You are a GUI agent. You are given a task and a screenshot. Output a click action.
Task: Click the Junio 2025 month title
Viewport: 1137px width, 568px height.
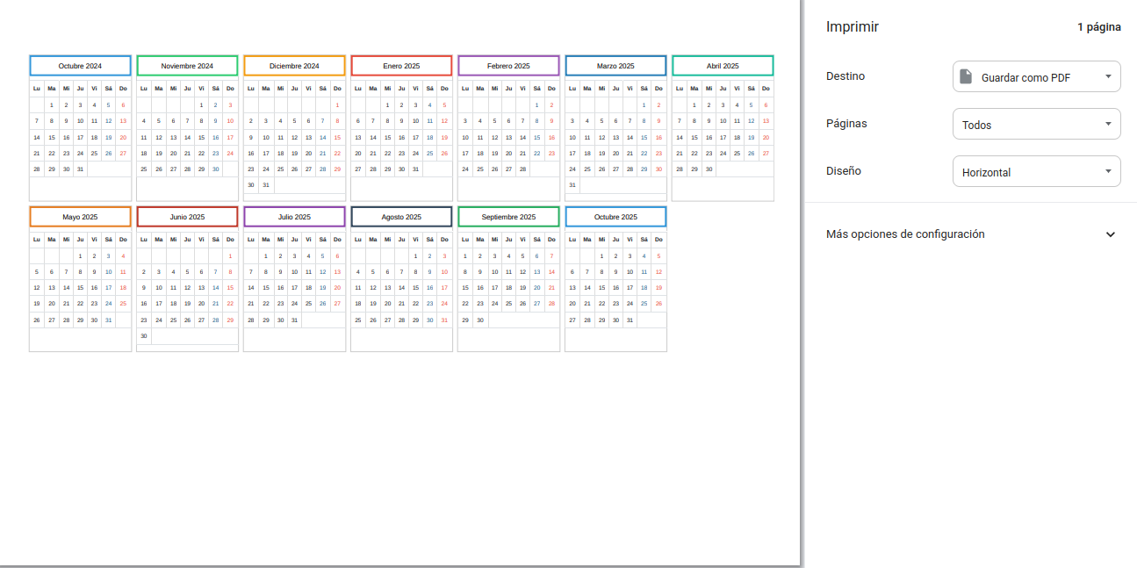click(x=187, y=217)
